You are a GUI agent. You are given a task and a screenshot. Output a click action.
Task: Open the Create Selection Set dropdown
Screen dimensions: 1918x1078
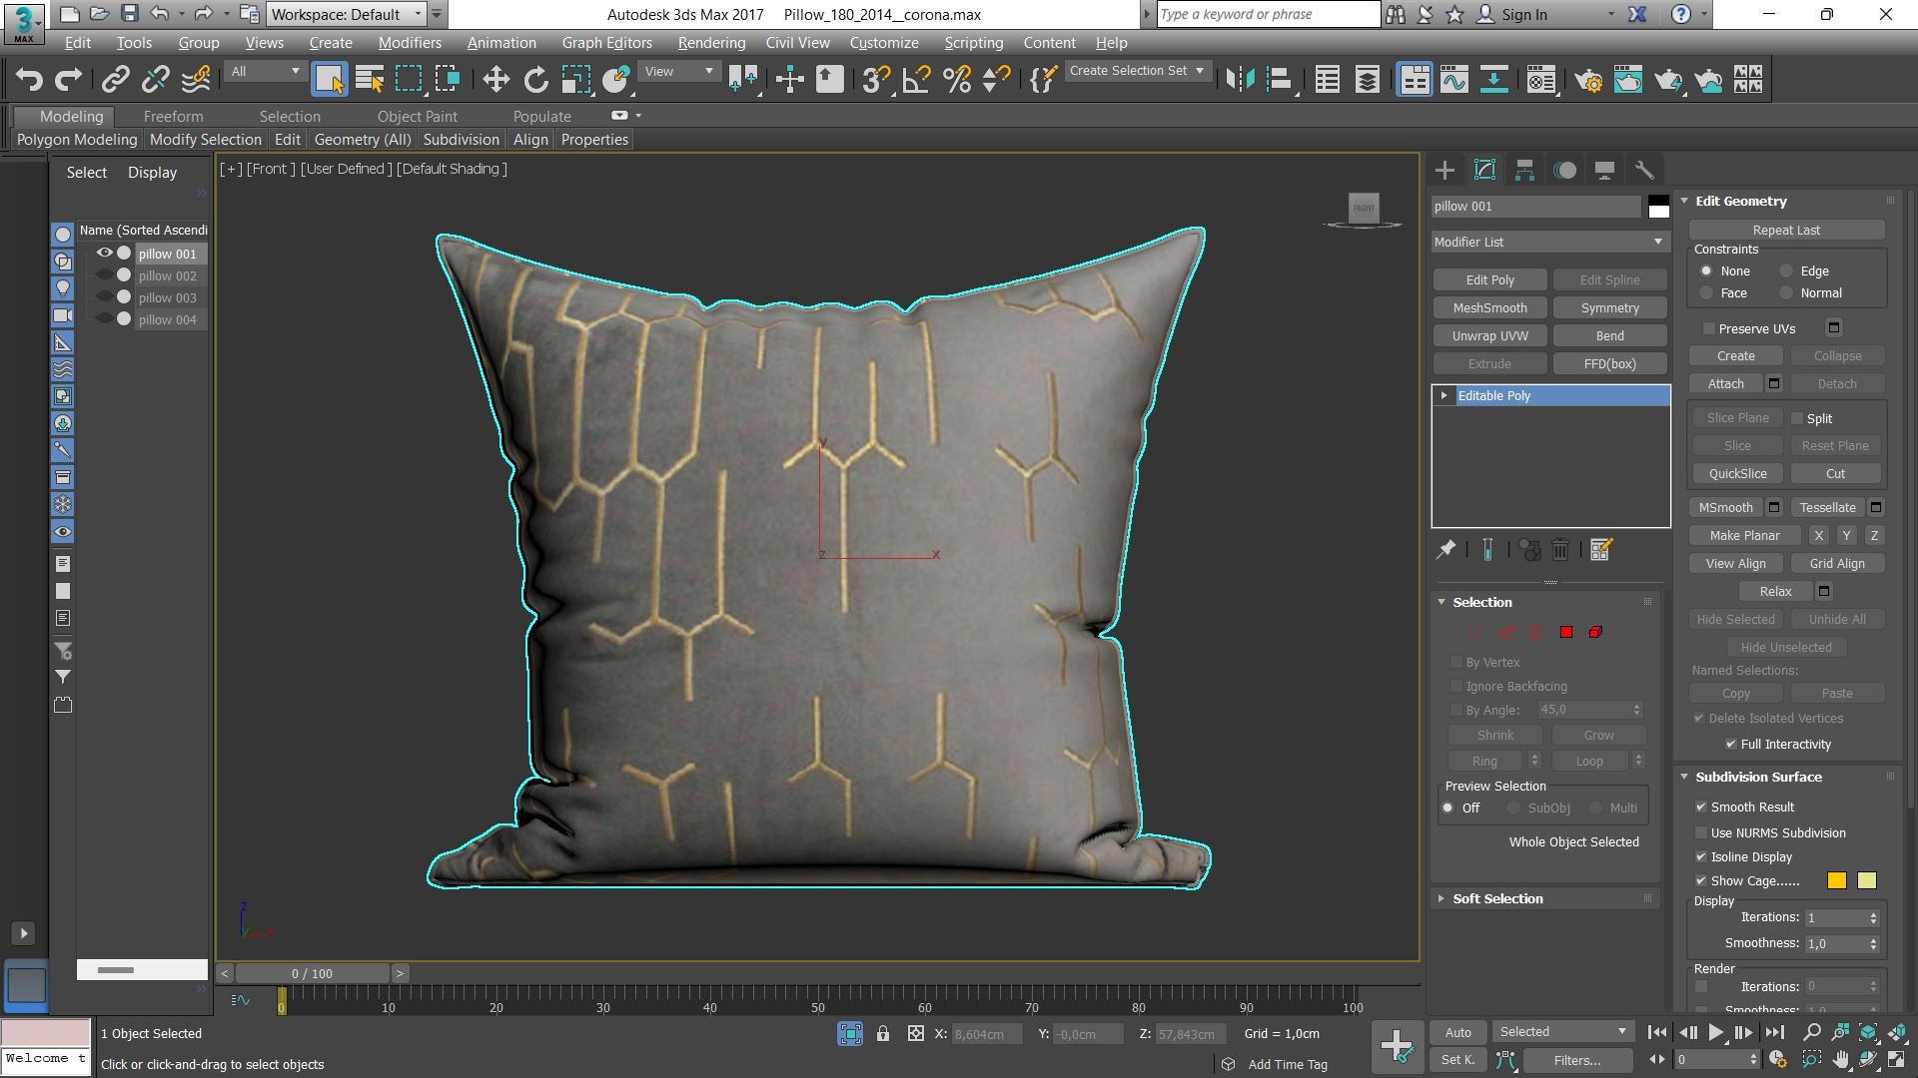click(1137, 71)
